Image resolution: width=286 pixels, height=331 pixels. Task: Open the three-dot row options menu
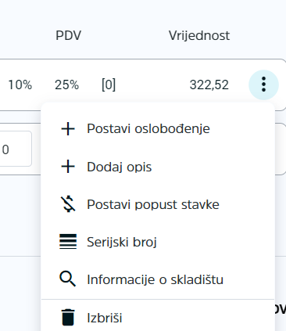(x=263, y=85)
